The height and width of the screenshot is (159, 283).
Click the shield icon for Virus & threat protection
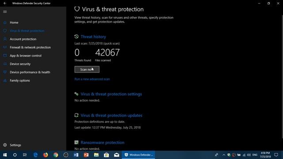(5, 31)
